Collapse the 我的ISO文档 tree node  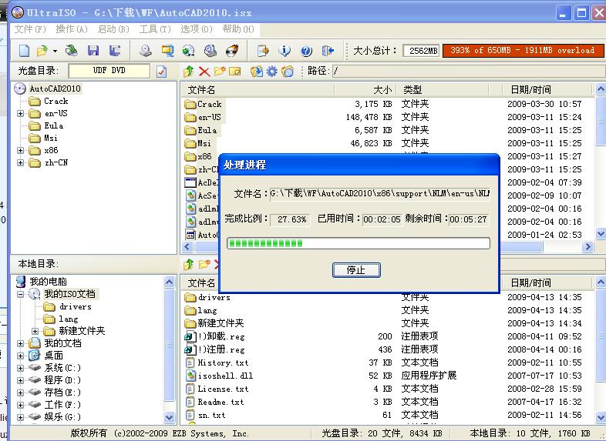[x=21, y=294]
